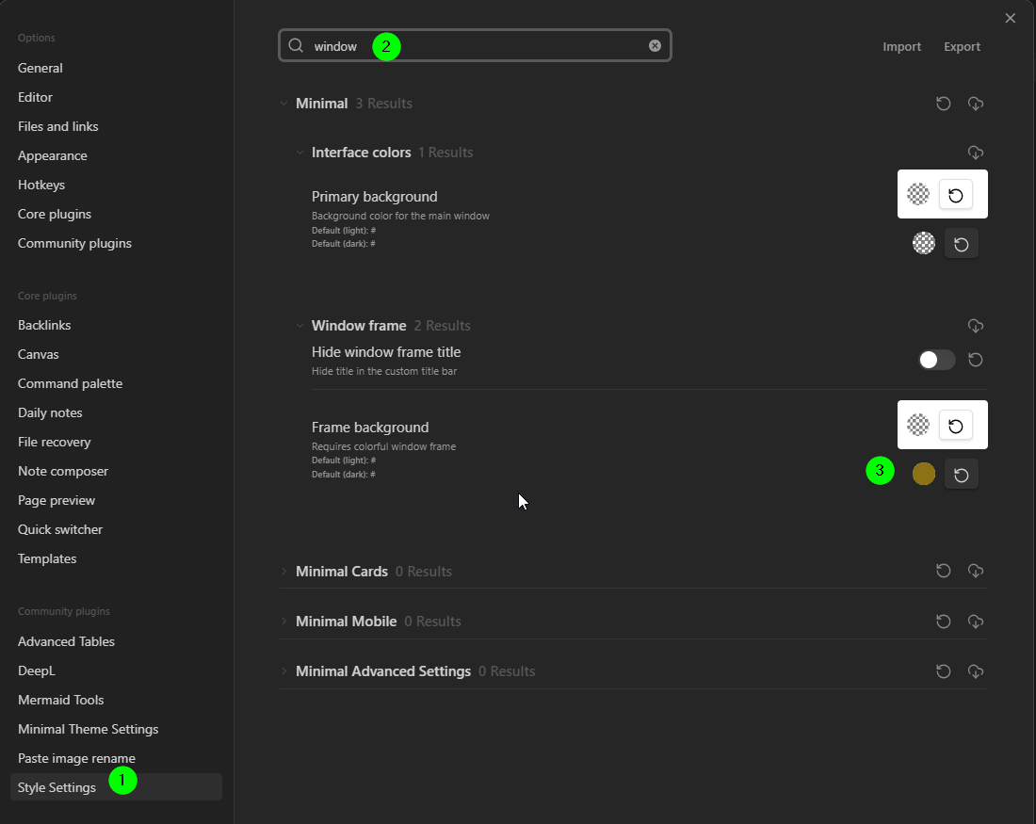Collapse the Minimal section
This screenshot has width=1036, height=824.
[283, 103]
